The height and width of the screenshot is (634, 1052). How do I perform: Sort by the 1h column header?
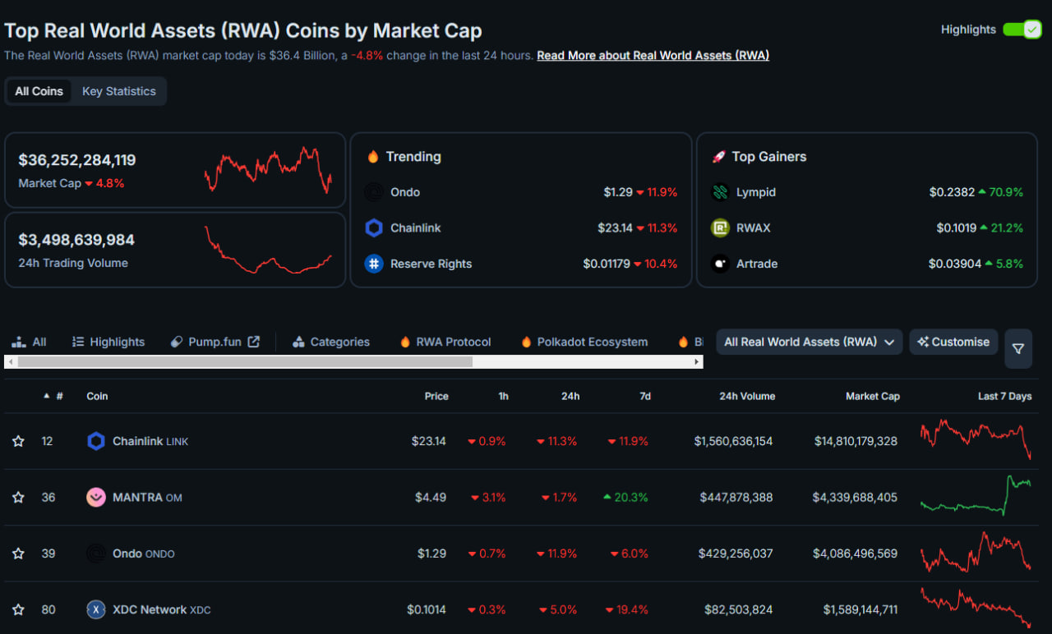(x=503, y=396)
